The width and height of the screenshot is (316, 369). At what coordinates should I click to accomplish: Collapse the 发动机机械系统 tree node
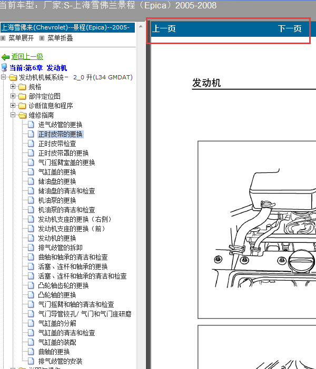[x=4, y=78]
